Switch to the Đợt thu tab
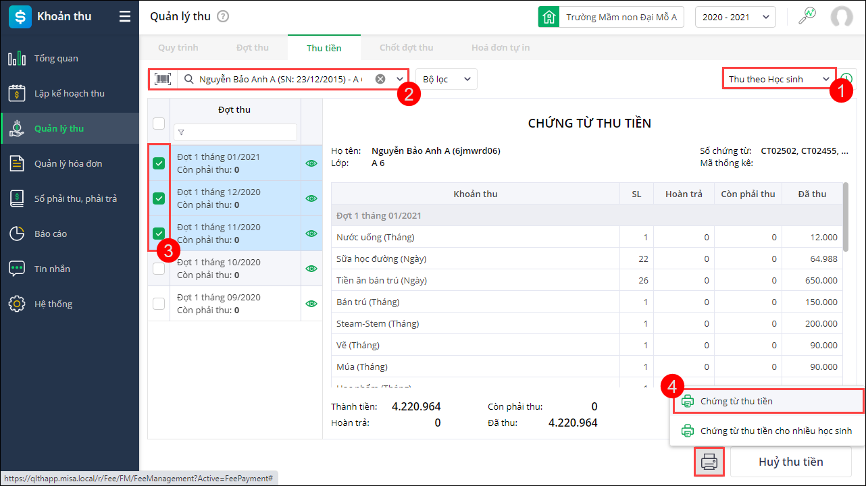 [x=253, y=48]
